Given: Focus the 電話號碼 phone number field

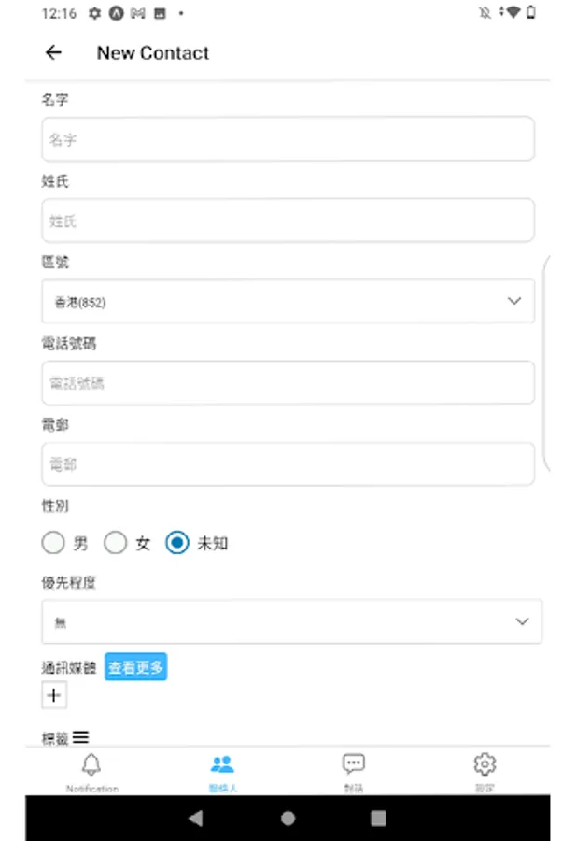Looking at the screenshot, I should click(288, 383).
